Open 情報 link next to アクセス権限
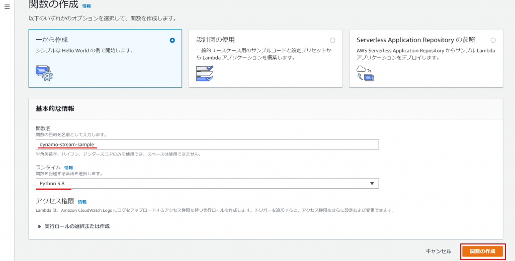The image size is (515, 261). click(82, 202)
